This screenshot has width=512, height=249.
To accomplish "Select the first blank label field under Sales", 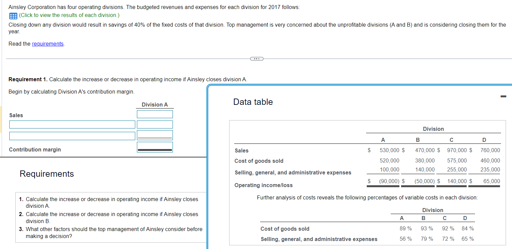I will click(x=72, y=124).
